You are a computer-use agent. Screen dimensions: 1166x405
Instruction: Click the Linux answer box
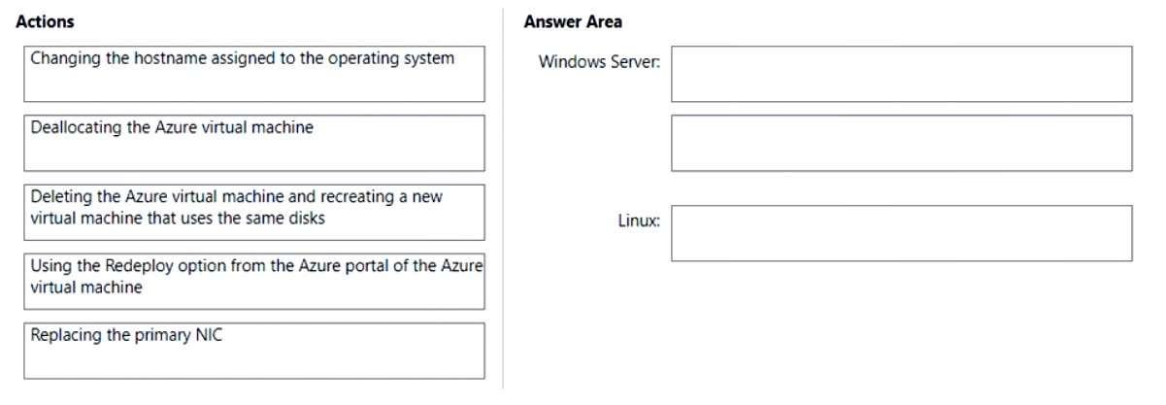click(x=901, y=233)
